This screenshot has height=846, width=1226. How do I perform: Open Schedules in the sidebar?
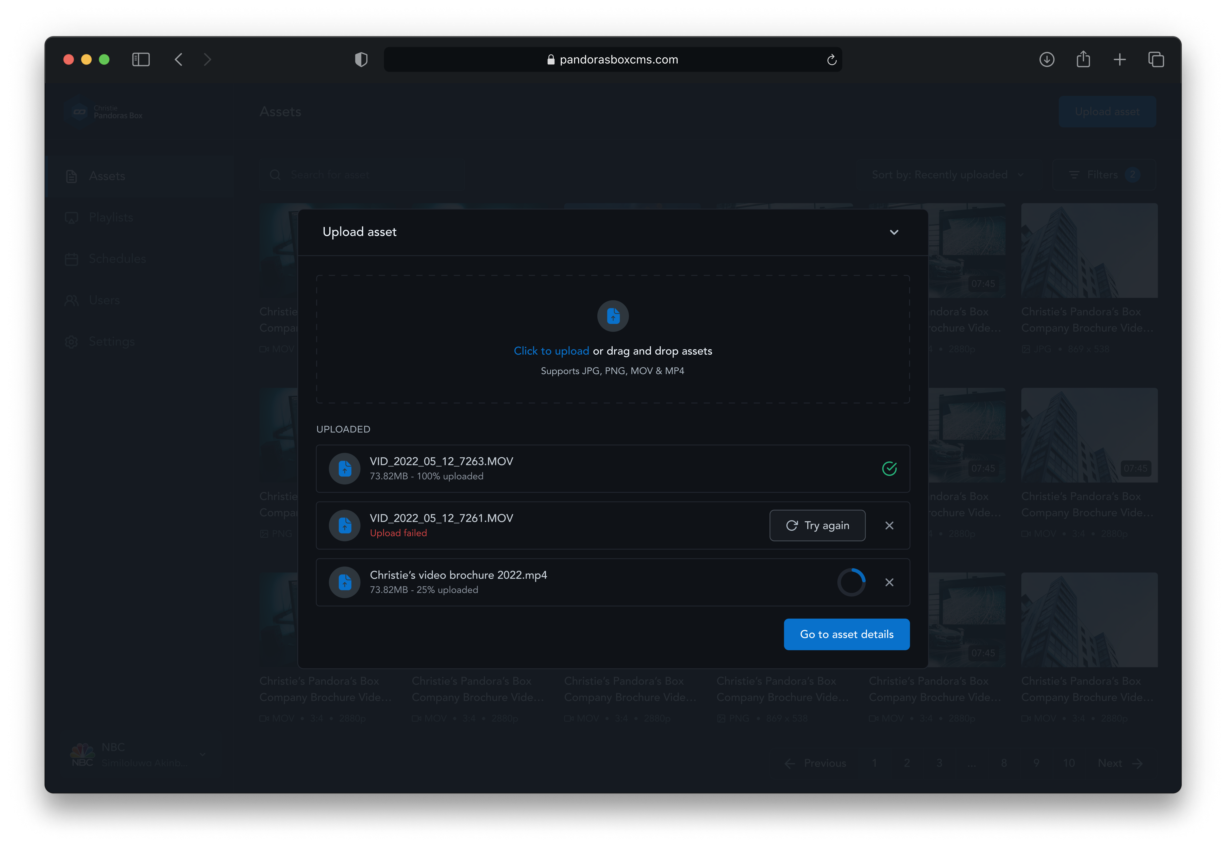pos(117,259)
